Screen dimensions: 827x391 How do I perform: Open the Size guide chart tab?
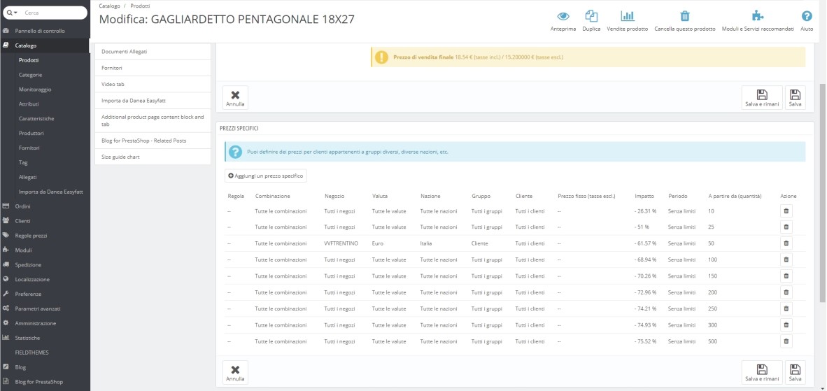coord(153,157)
